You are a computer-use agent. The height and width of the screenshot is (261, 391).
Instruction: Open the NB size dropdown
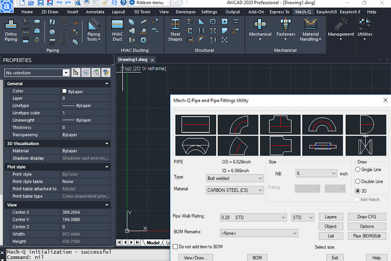(x=316, y=174)
